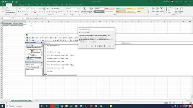This screenshot has width=193, height=108.
Task: Click the Debug button in the error dialog
Action: pos(100,46)
